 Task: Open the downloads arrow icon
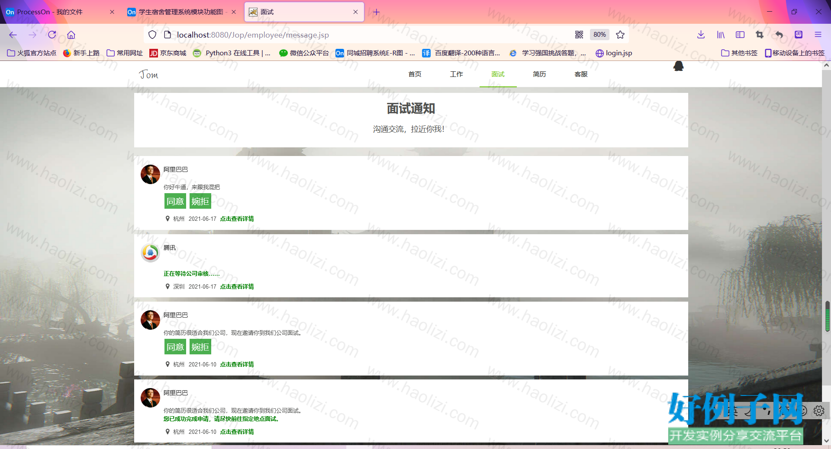tap(701, 35)
